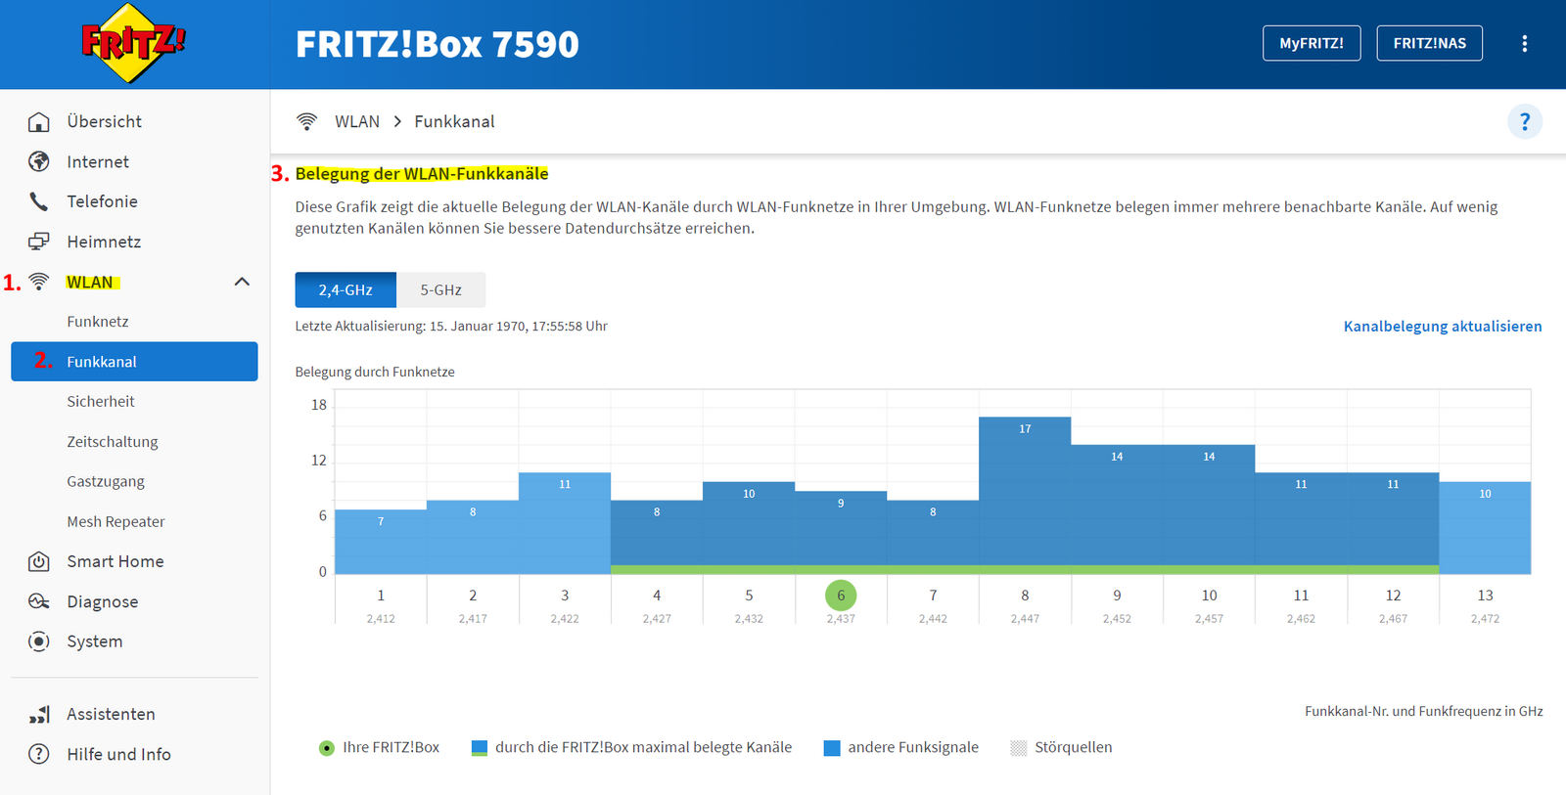Image resolution: width=1566 pixels, height=795 pixels.
Task: Click channel 13 axis label
Action: pyautogui.click(x=1485, y=595)
